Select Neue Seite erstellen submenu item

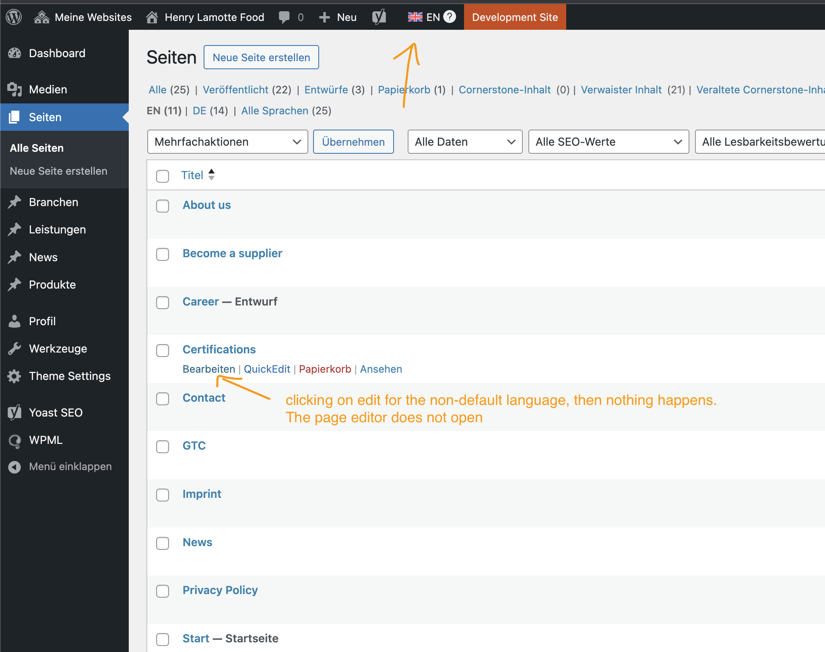[x=58, y=171]
